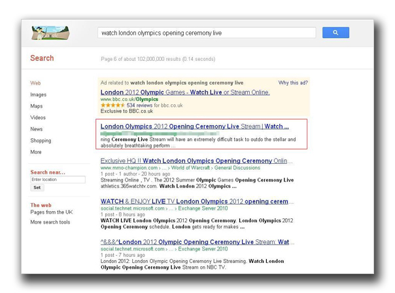The height and width of the screenshot is (293, 395).
Task: Choose Pages from the UK filter
Action: point(52,212)
